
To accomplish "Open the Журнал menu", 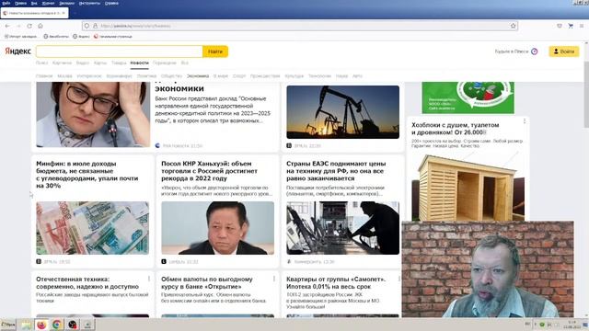I will click(48, 3).
